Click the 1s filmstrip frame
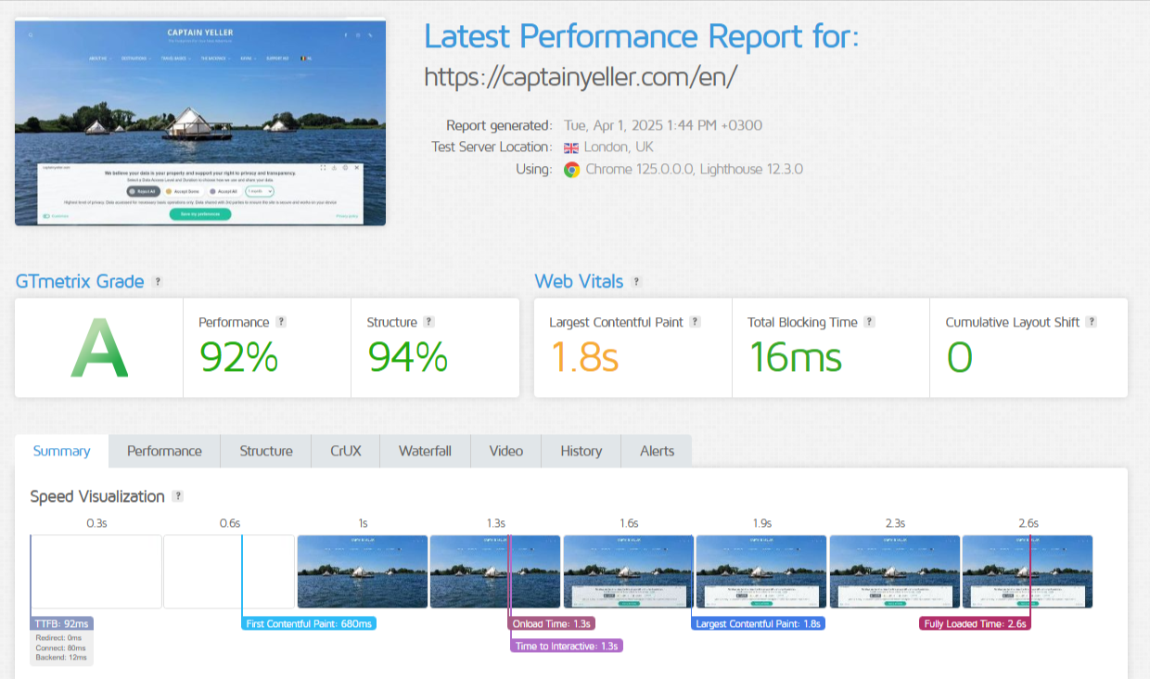Viewport: 1150px width, 679px height. (x=363, y=571)
